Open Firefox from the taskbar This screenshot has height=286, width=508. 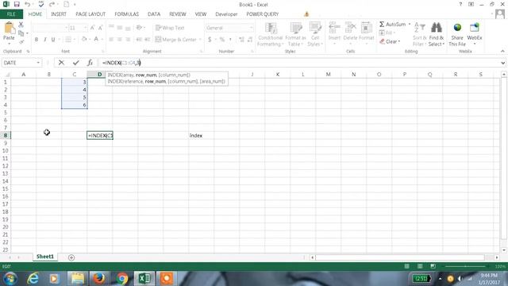99,279
